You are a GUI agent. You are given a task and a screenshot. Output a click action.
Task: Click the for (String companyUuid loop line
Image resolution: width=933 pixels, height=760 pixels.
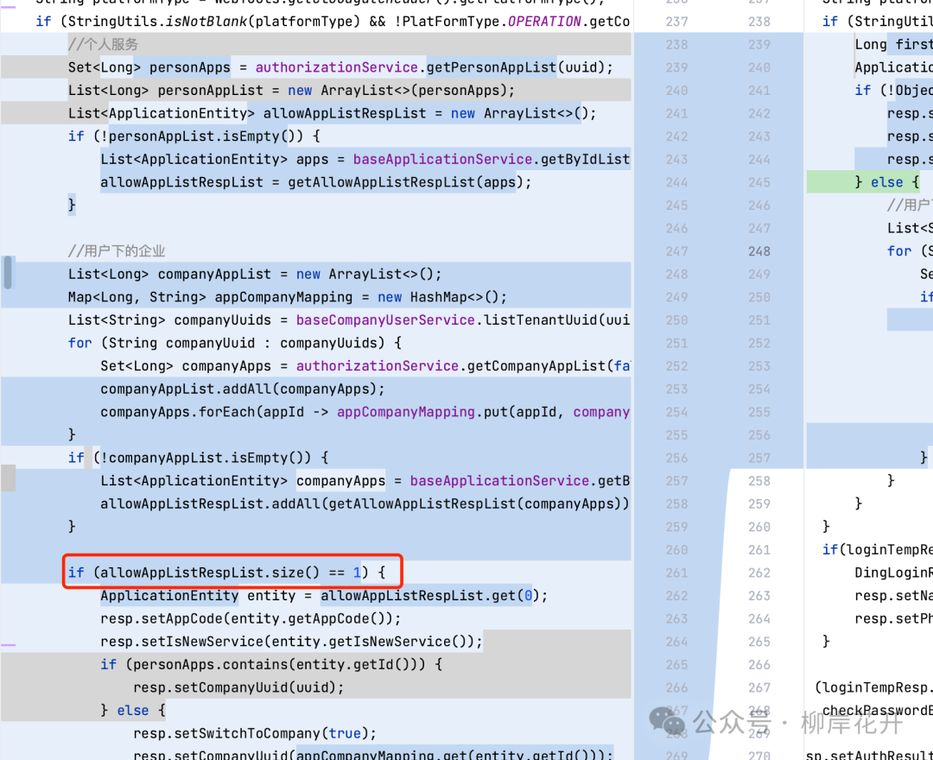click(235, 343)
